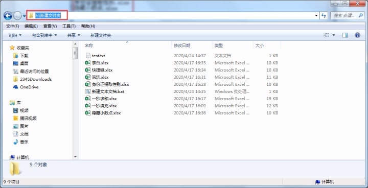
Task: Select OneDrive in navigation pane
Action: pos(29,87)
